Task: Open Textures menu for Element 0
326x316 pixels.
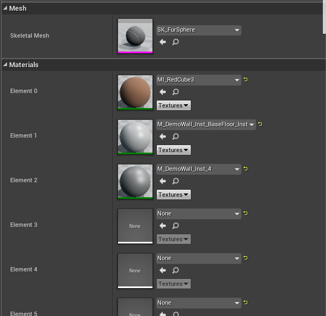Action: coord(174,105)
